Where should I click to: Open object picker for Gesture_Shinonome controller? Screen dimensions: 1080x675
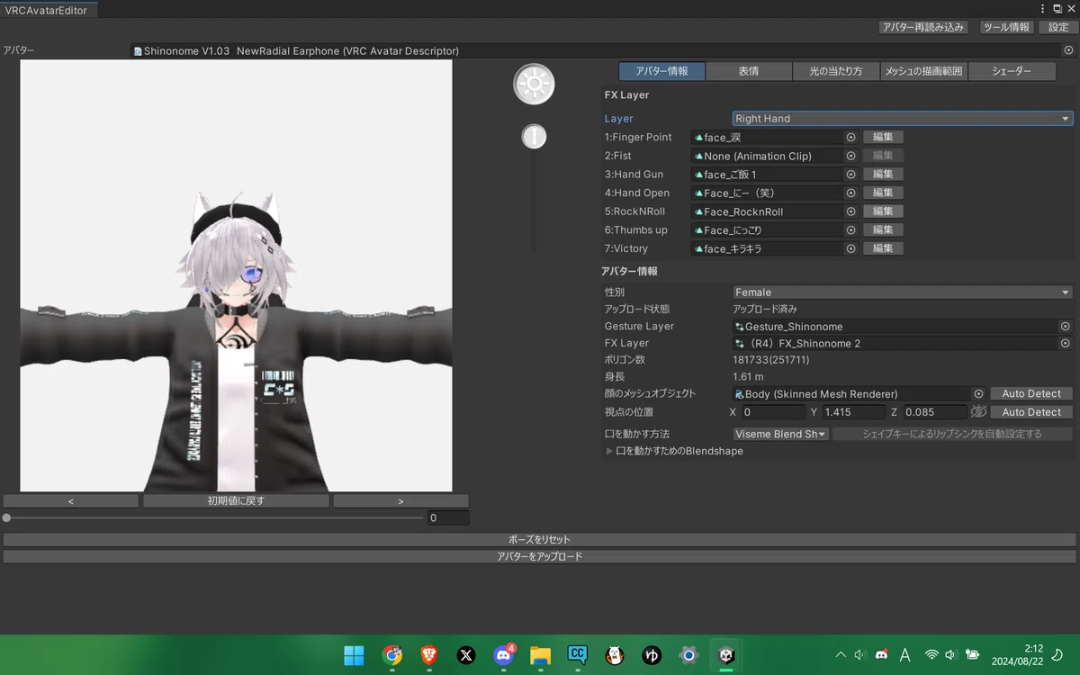tap(1065, 327)
